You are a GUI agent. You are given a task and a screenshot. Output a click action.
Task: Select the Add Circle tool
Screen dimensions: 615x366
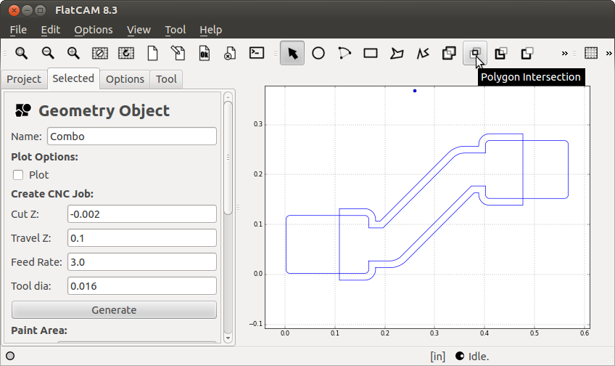318,53
